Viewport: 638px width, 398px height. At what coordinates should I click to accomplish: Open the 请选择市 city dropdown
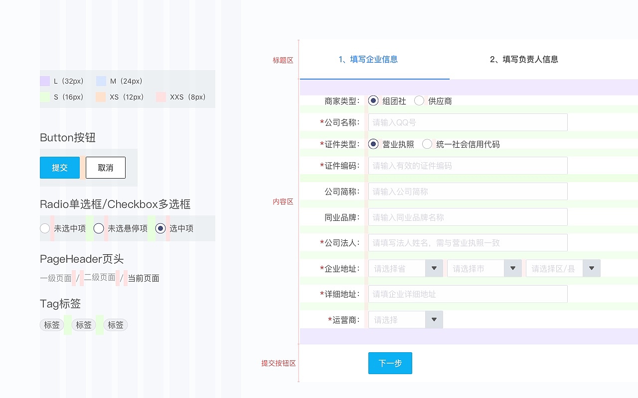(512, 268)
